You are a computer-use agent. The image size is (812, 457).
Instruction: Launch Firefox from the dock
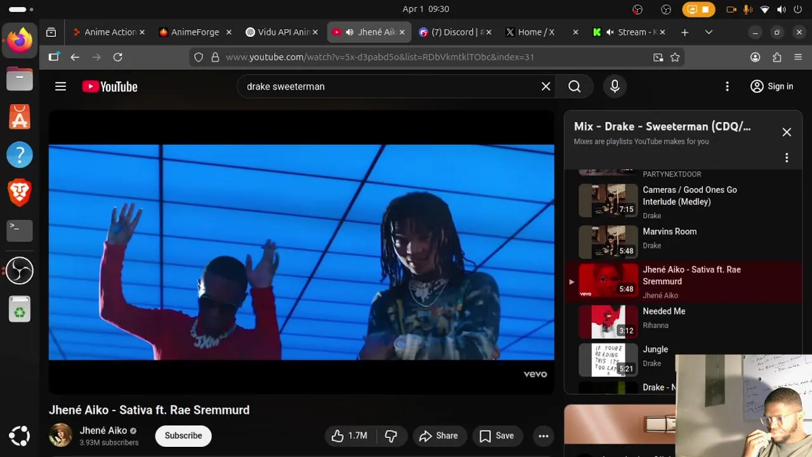(x=20, y=41)
